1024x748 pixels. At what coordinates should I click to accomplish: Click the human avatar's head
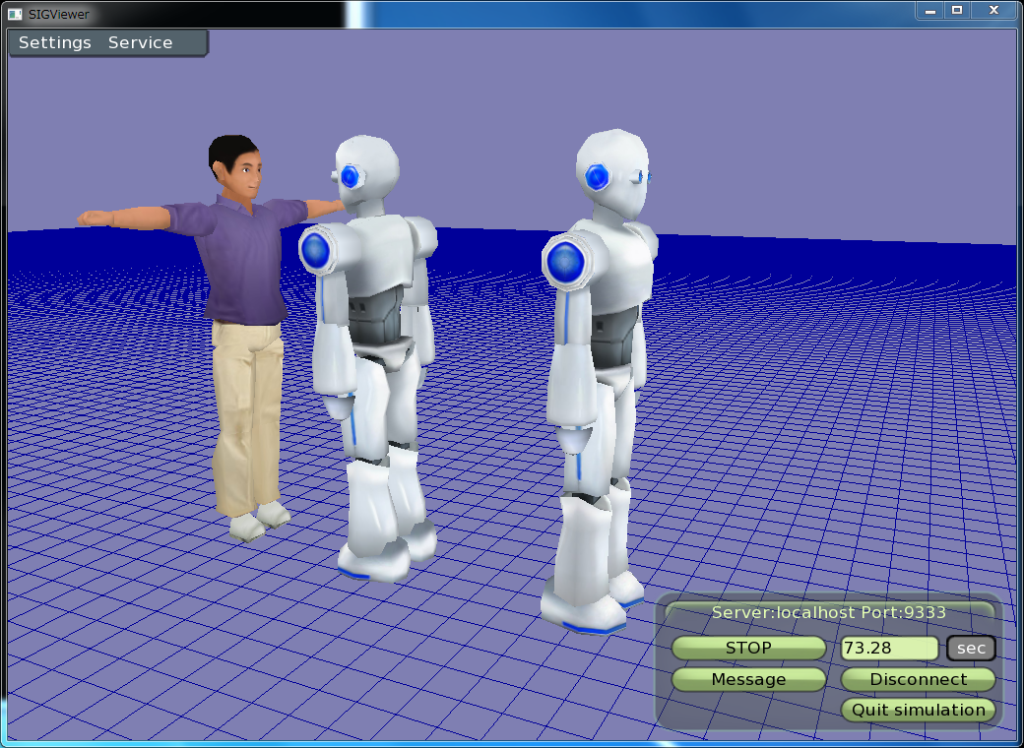(234, 167)
